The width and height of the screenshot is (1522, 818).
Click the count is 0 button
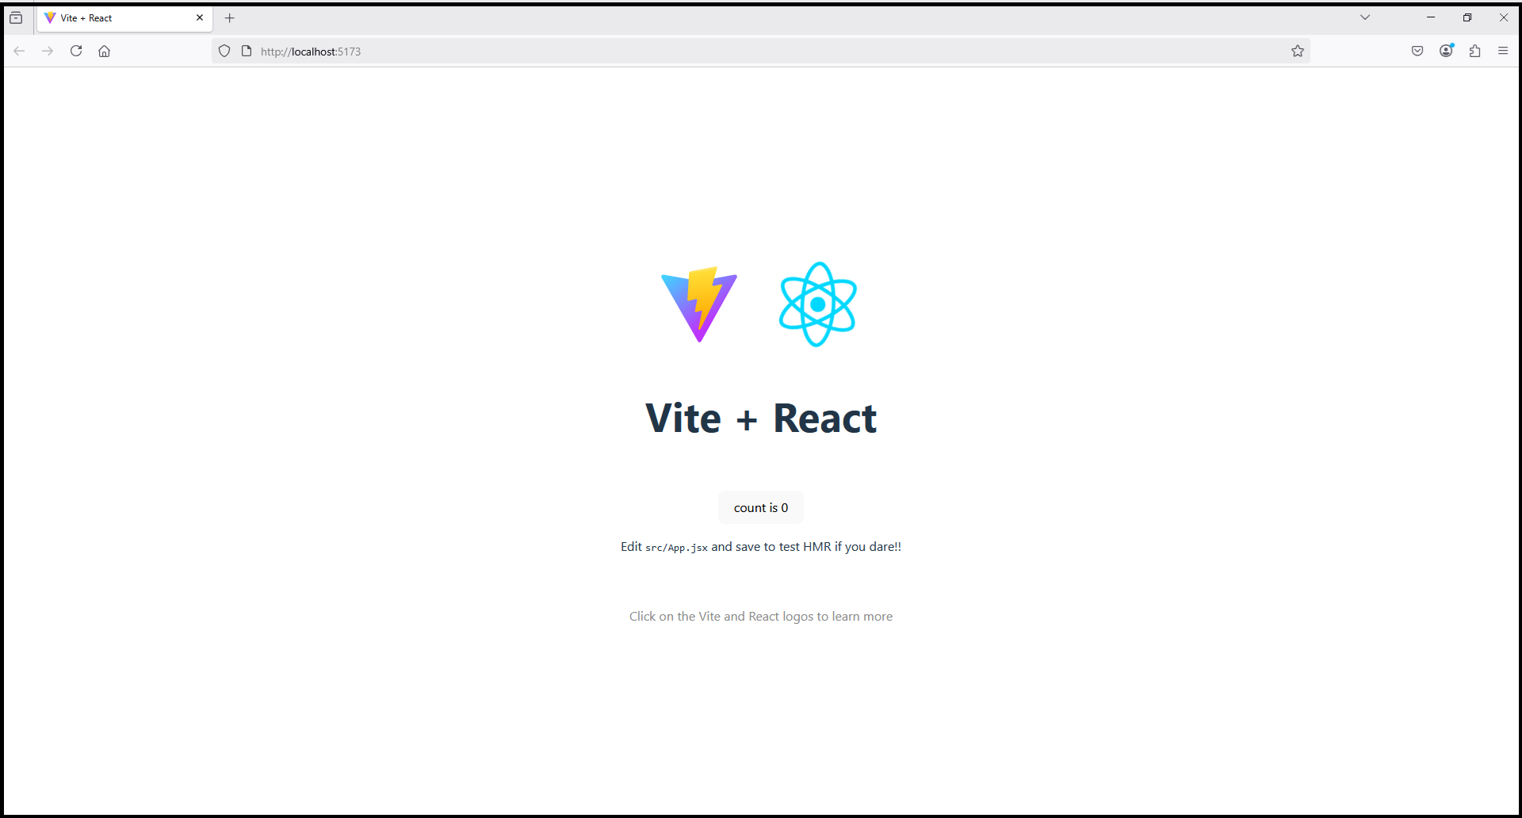click(761, 507)
